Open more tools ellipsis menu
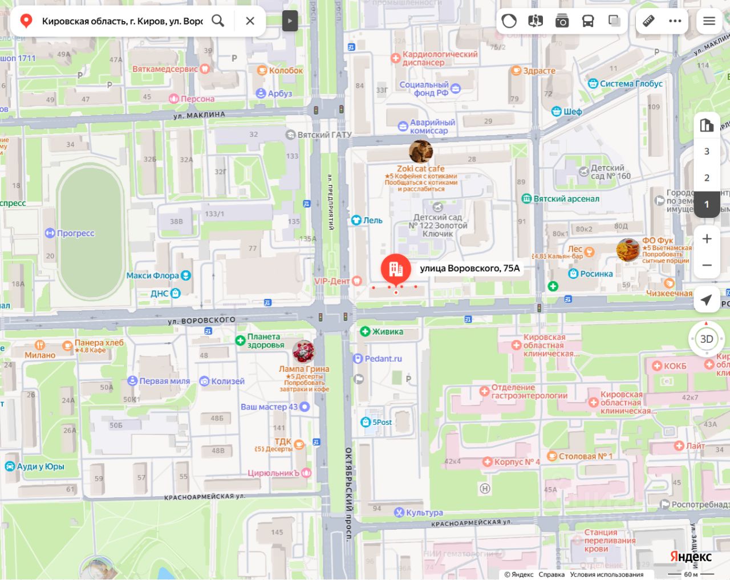 pyautogui.click(x=675, y=21)
